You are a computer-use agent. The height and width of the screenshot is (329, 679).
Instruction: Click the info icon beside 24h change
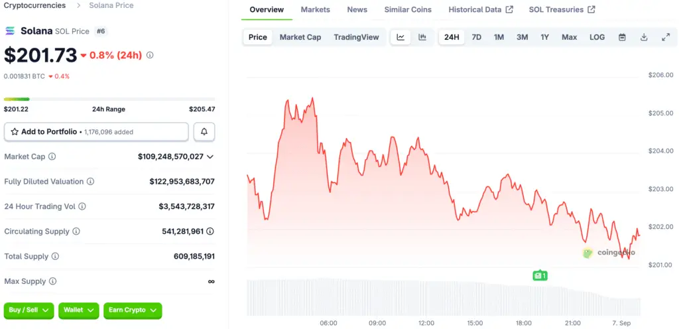click(150, 56)
